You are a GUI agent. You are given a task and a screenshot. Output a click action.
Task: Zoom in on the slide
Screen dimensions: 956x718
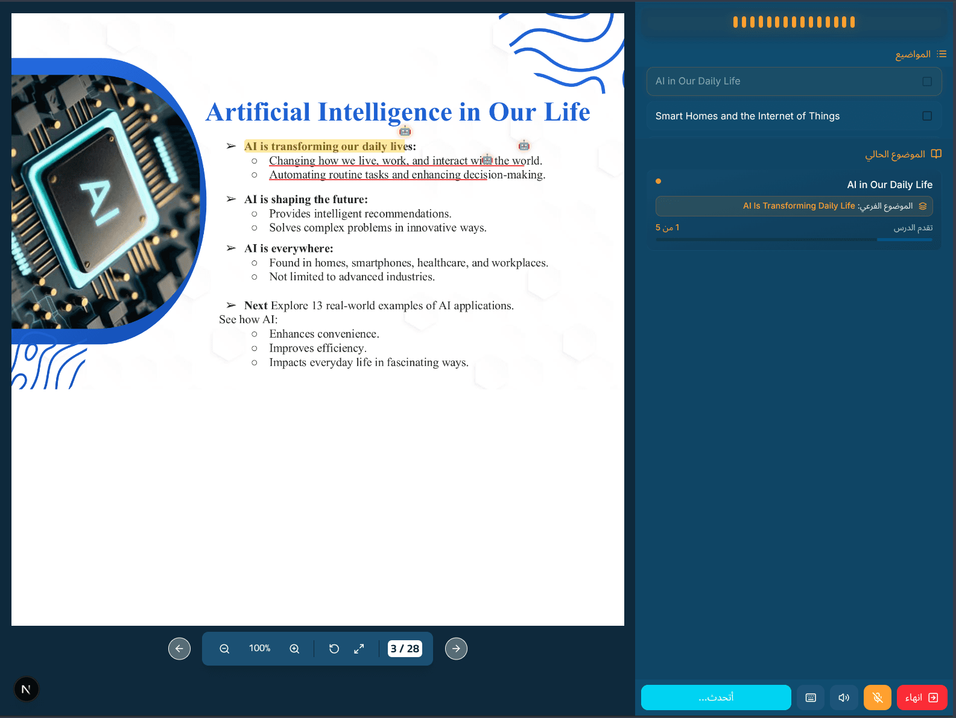tap(294, 649)
